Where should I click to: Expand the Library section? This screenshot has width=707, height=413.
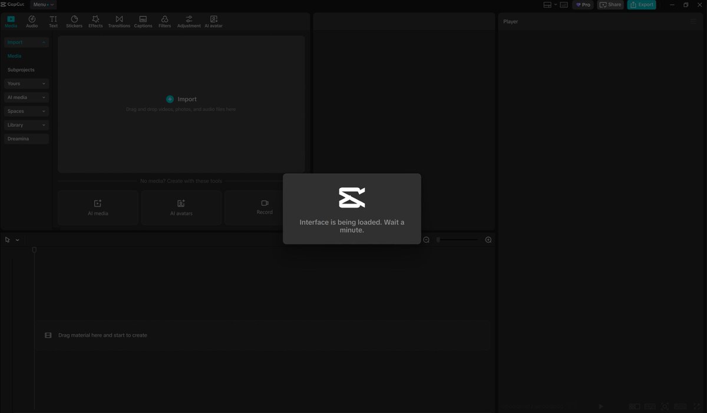(27, 125)
